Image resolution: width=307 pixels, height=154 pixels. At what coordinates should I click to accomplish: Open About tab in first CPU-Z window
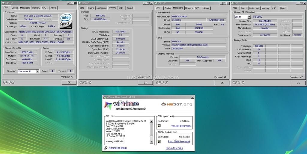(53, 8)
